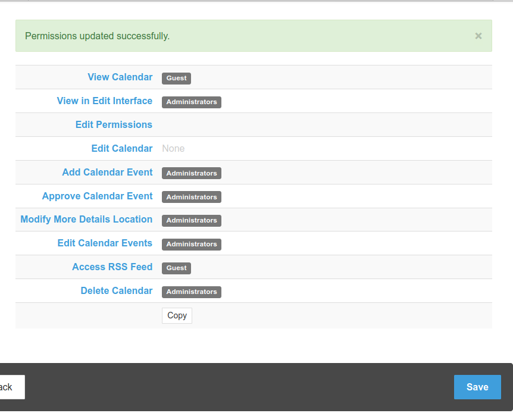The image size is (513, 413).
Task: Open Access RSS Feed permissions
Action: (112, 267)
